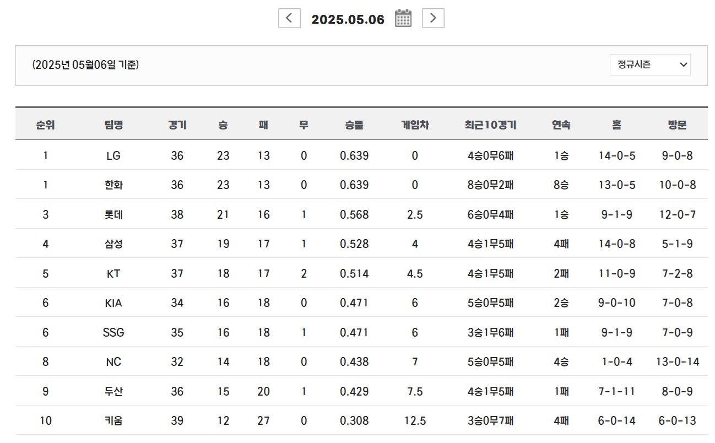The height and width of the screenshot is (443, 715).
Task: Open calendar to change the 2025.05.06 date
Action: click(403, 18)
